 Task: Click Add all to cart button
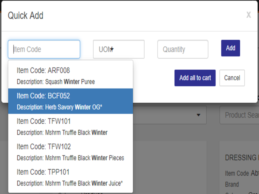[x=195, y=78]
